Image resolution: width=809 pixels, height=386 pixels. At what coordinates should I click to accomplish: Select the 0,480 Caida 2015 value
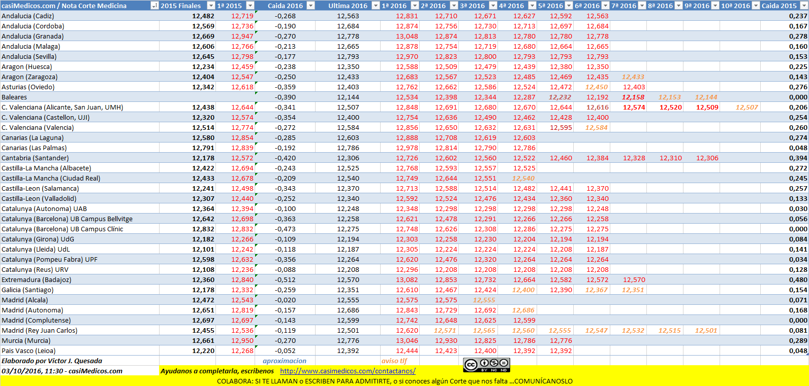(798, 279)
